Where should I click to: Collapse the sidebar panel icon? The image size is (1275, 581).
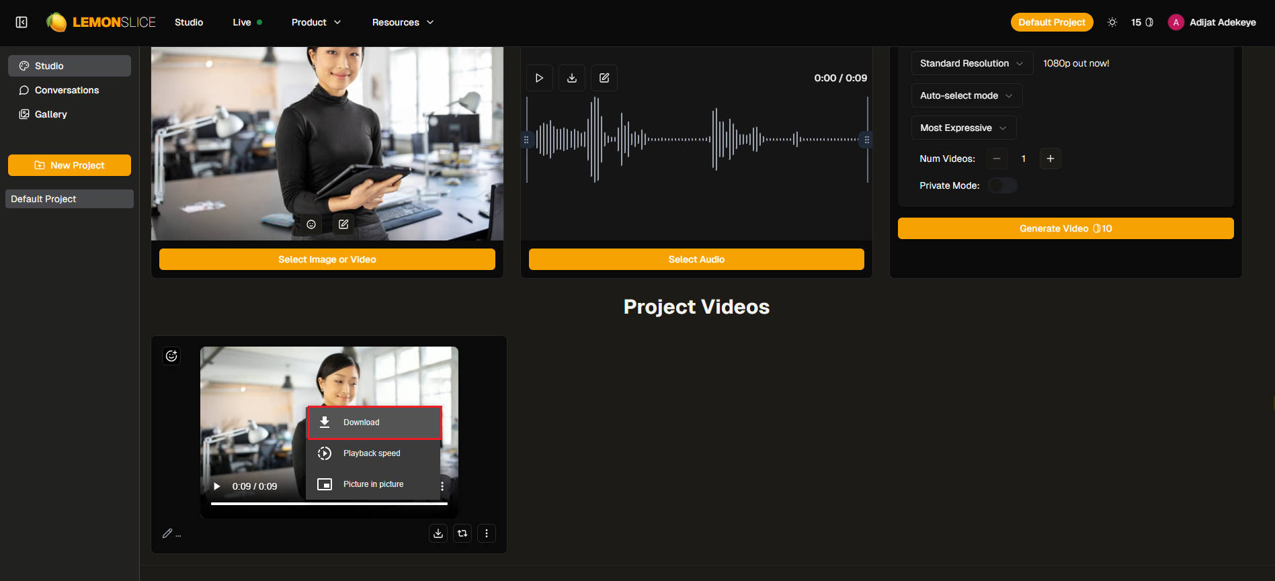[x=22, y=22]
